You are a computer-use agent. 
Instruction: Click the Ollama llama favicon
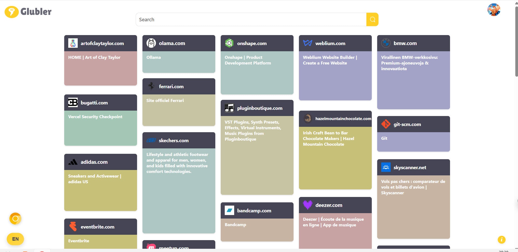(x=151, y=43)
